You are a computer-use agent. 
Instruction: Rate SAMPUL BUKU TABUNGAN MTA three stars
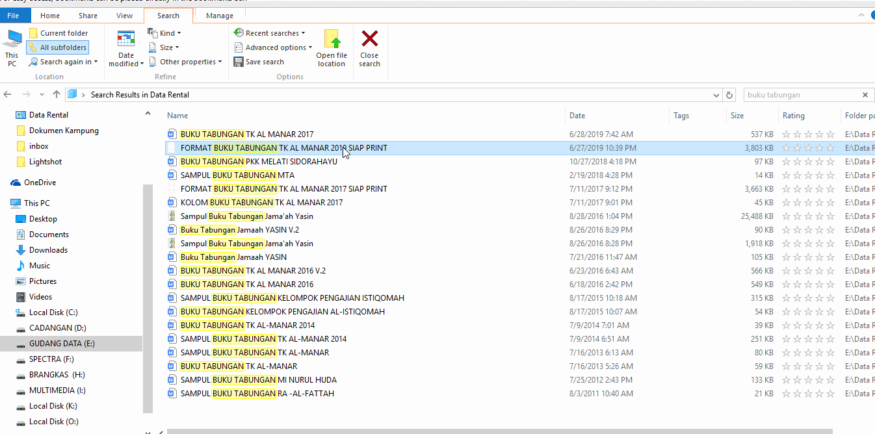point(808,175)
